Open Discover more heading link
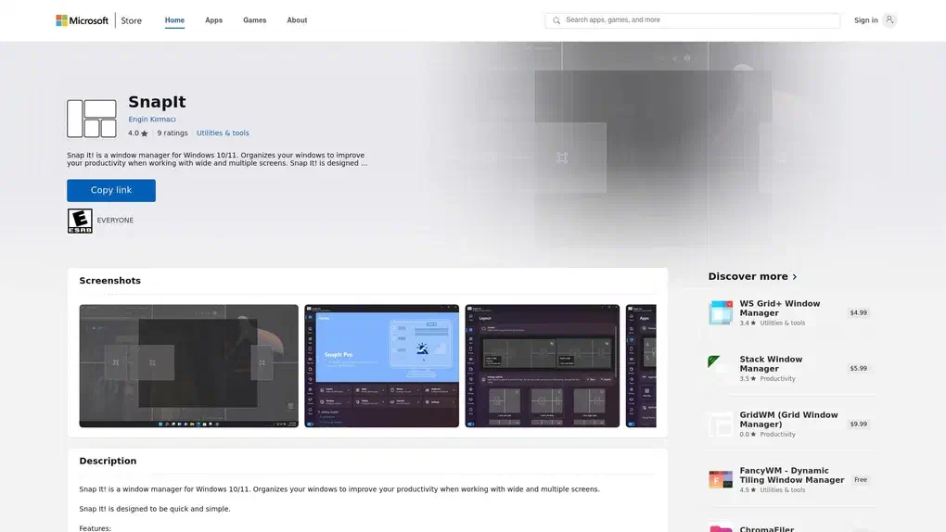Image resolution: width=946 pixels, height=532 pixels. (x=748, y=277)
